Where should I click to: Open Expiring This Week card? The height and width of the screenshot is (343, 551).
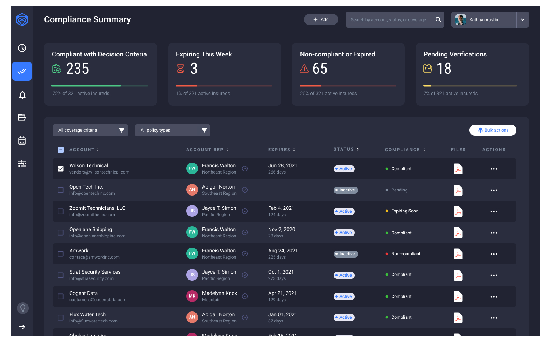pyautogui.click(x=225, y=74)
